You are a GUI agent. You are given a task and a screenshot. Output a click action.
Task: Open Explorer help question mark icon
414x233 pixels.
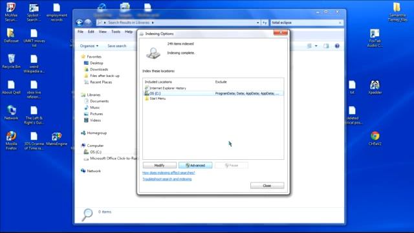click(337, 46)
